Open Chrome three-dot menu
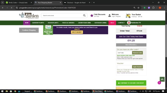Screen dimensions: 167x93 (x=164, y=8)
